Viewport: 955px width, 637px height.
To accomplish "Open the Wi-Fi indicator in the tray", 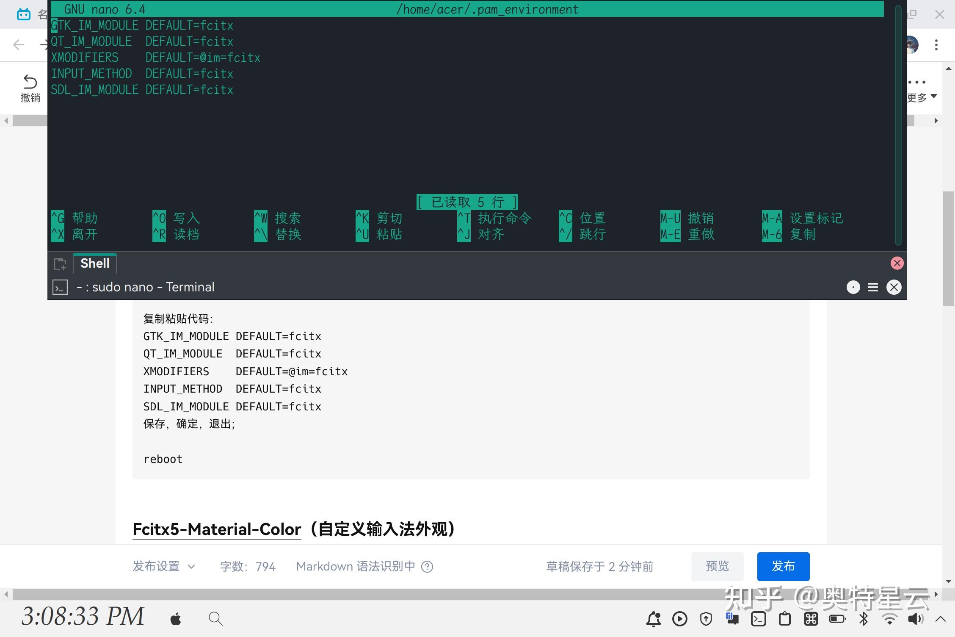I will [889, 619].
